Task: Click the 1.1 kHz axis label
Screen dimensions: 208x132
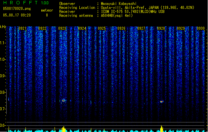Action: tap(3, 43)
